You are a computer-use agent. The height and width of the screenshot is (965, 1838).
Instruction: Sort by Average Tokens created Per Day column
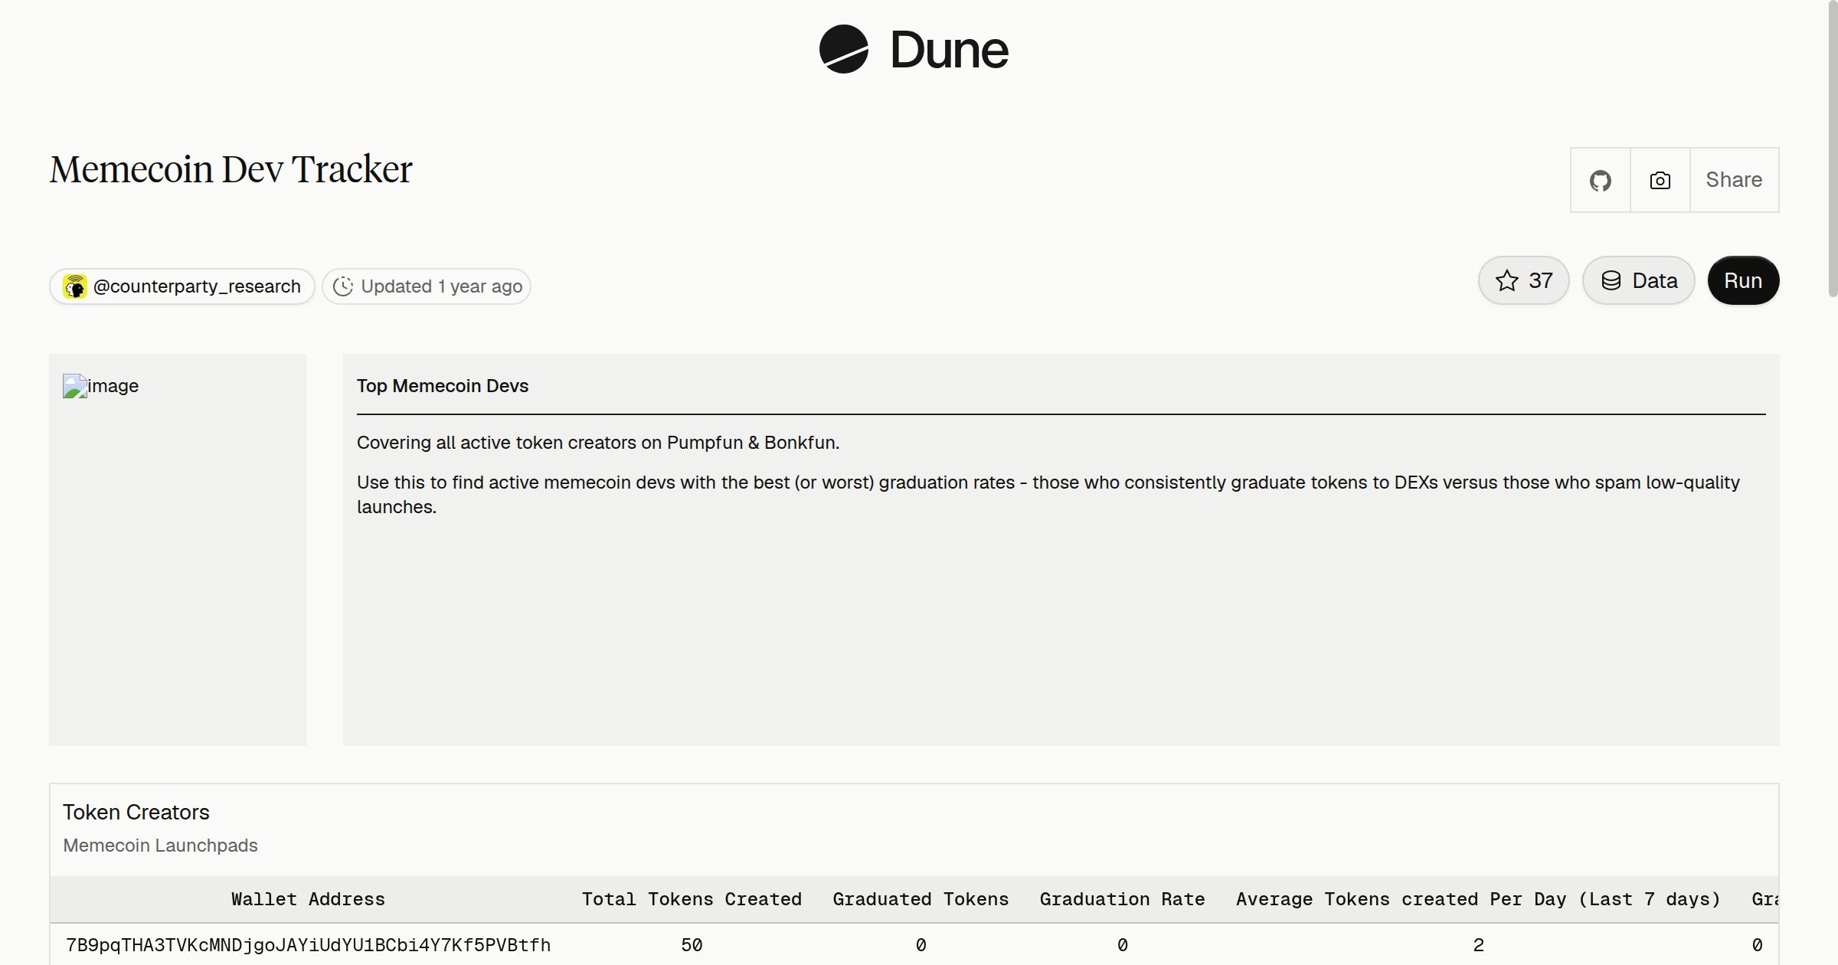point(1478,899)
